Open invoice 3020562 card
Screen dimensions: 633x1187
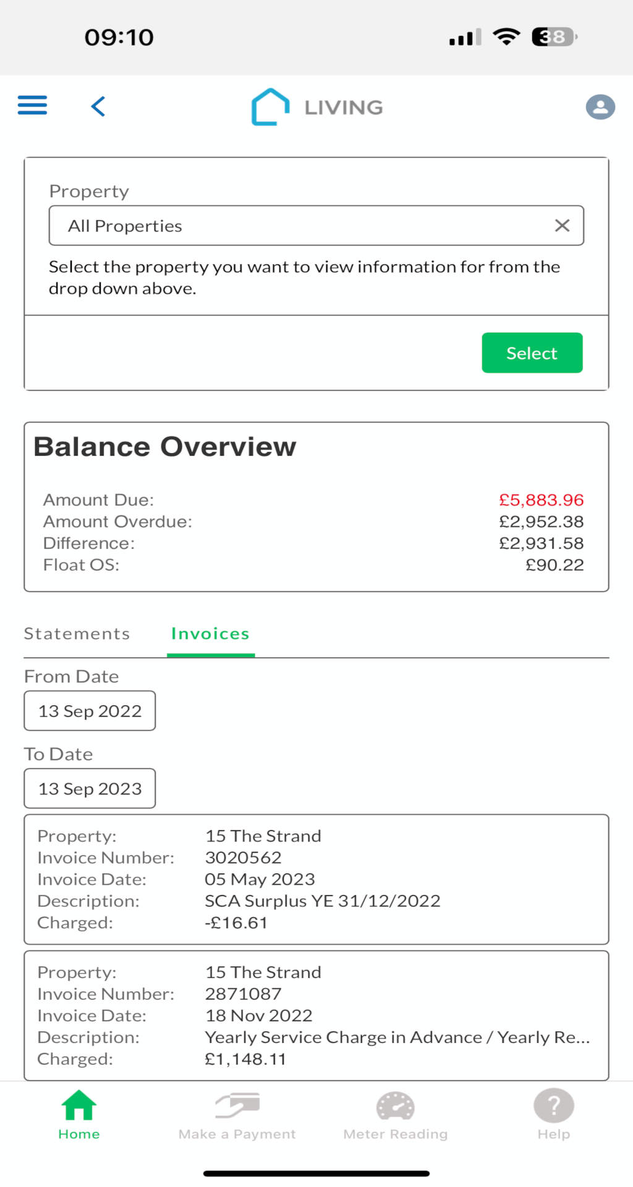316,879
